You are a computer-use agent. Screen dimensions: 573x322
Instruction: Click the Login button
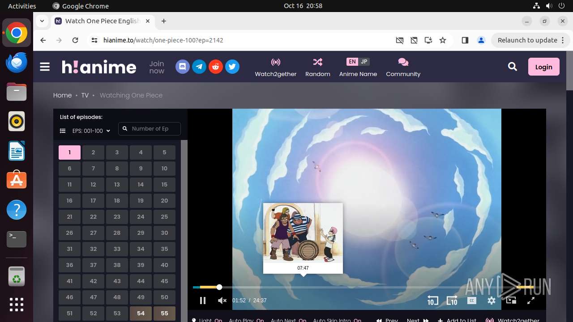543,67
